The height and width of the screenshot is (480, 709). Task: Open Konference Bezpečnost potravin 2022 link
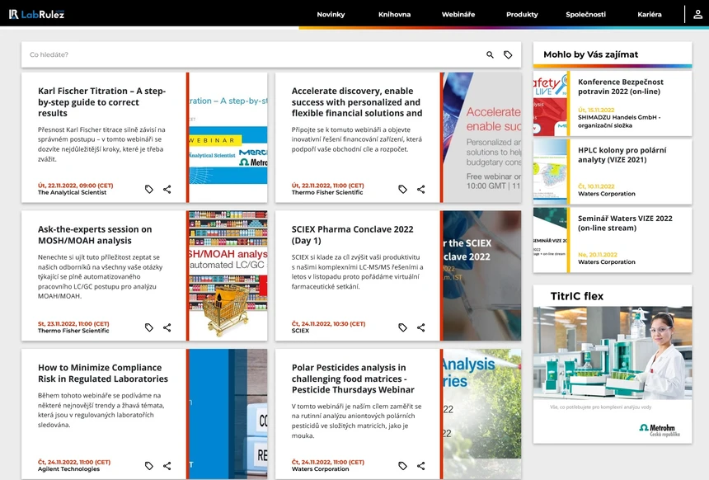click(x=620, y=87)
